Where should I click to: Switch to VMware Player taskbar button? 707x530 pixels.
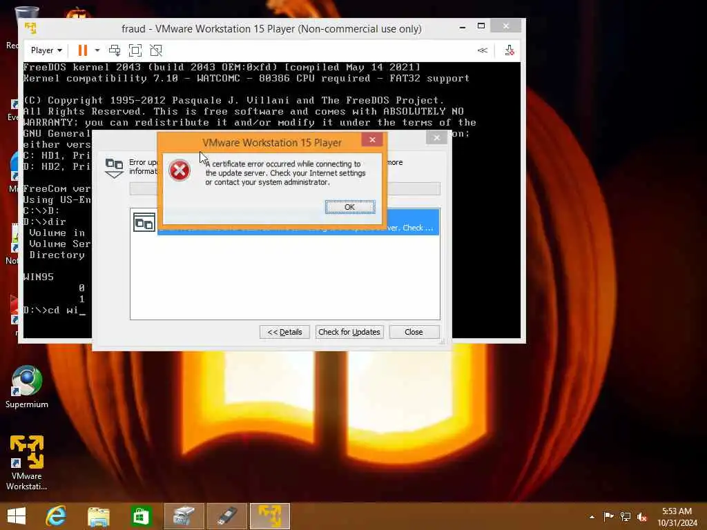[270, 516]
